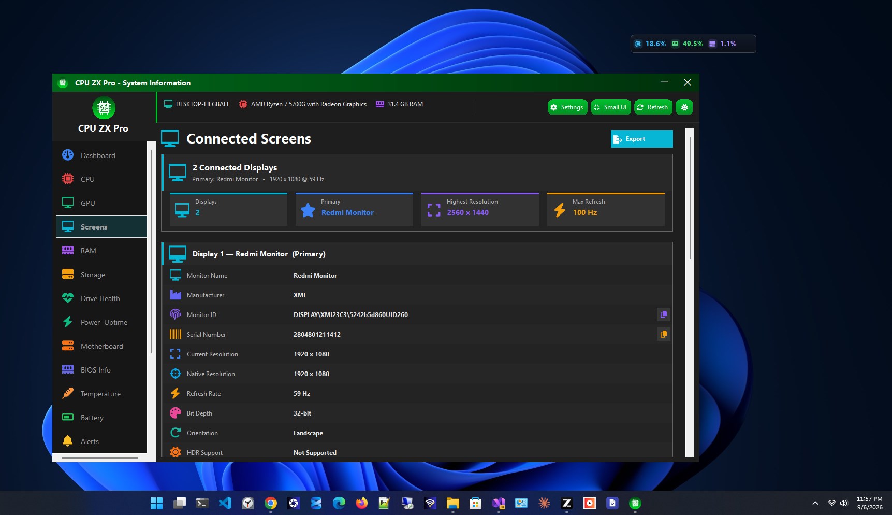Open the Windows Start menu
Image resolution: width=892 pixels, height=515 pixels.
tap(156, 503)
